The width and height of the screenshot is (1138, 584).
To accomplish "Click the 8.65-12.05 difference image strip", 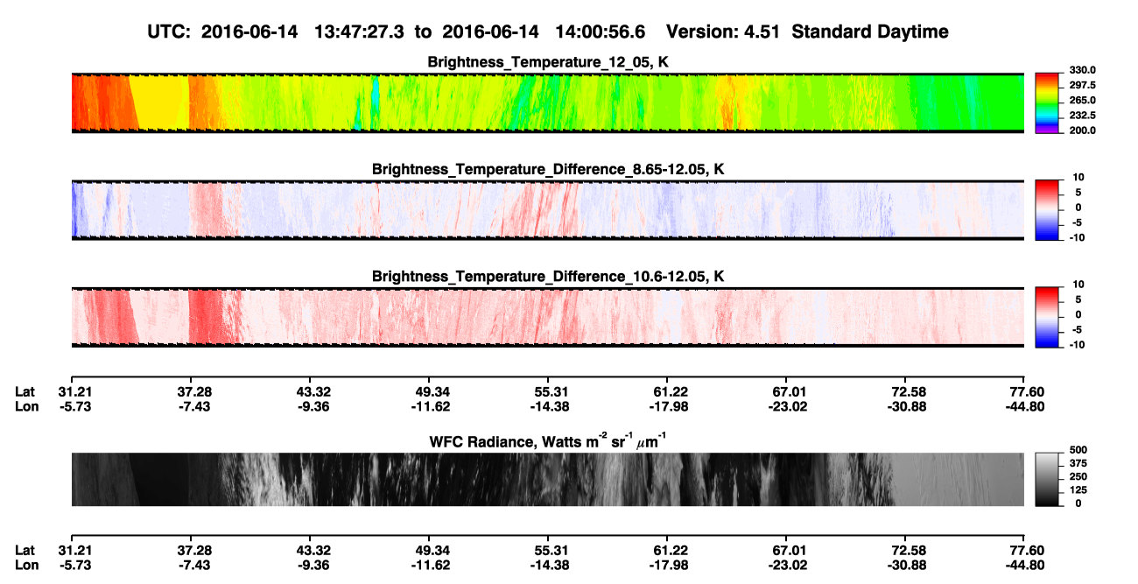I will pyautogui.click(x=547, y=209).
